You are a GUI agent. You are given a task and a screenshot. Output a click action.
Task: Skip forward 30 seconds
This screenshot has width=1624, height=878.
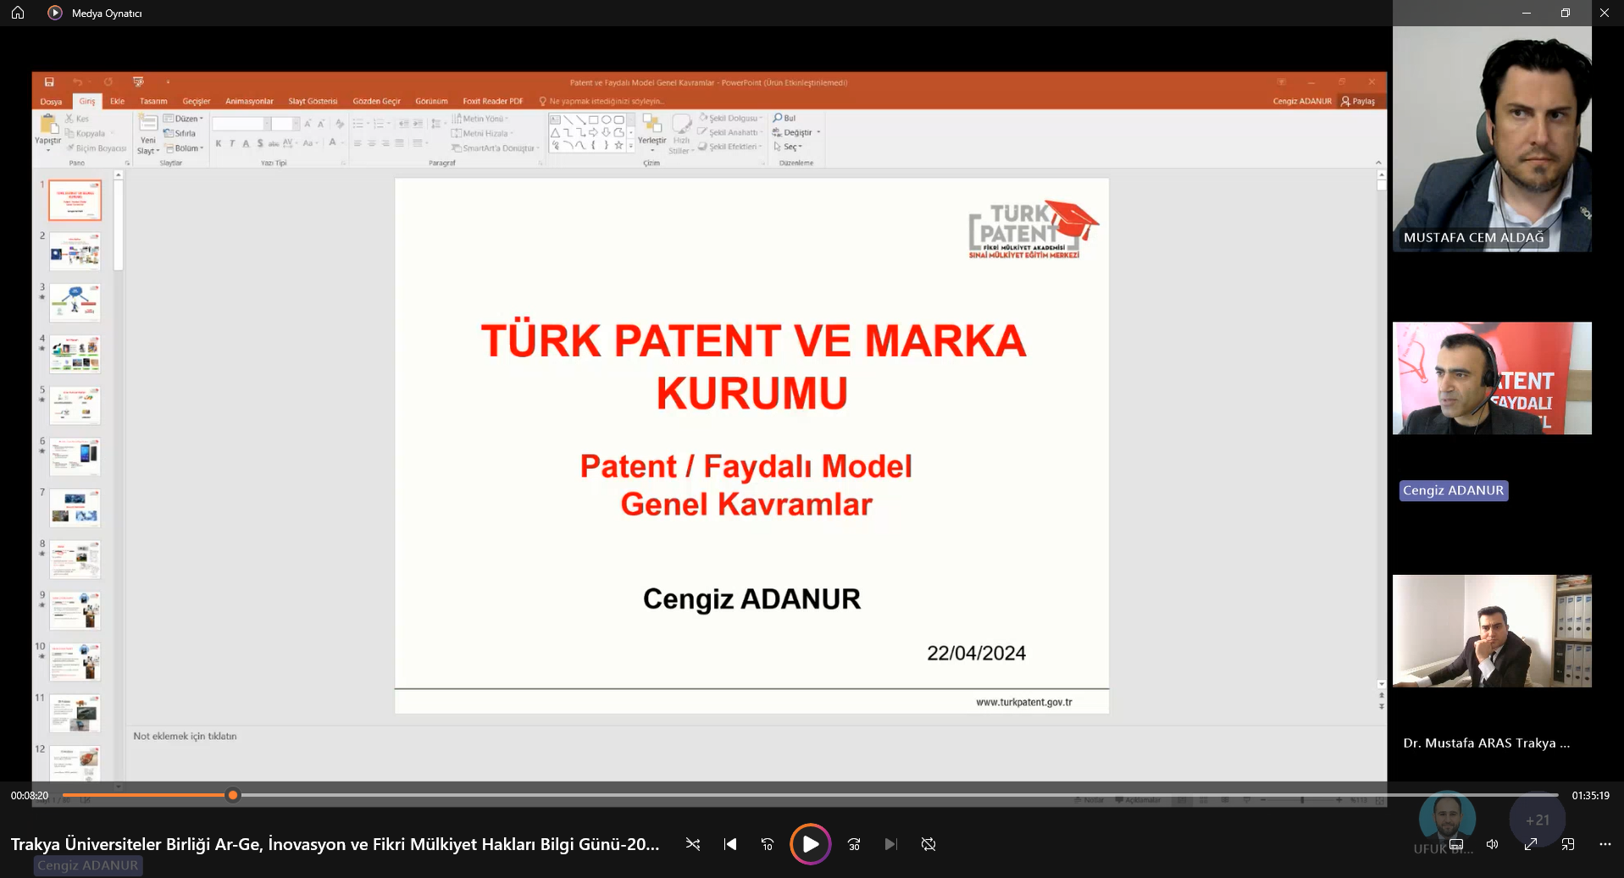pos(854,844)
